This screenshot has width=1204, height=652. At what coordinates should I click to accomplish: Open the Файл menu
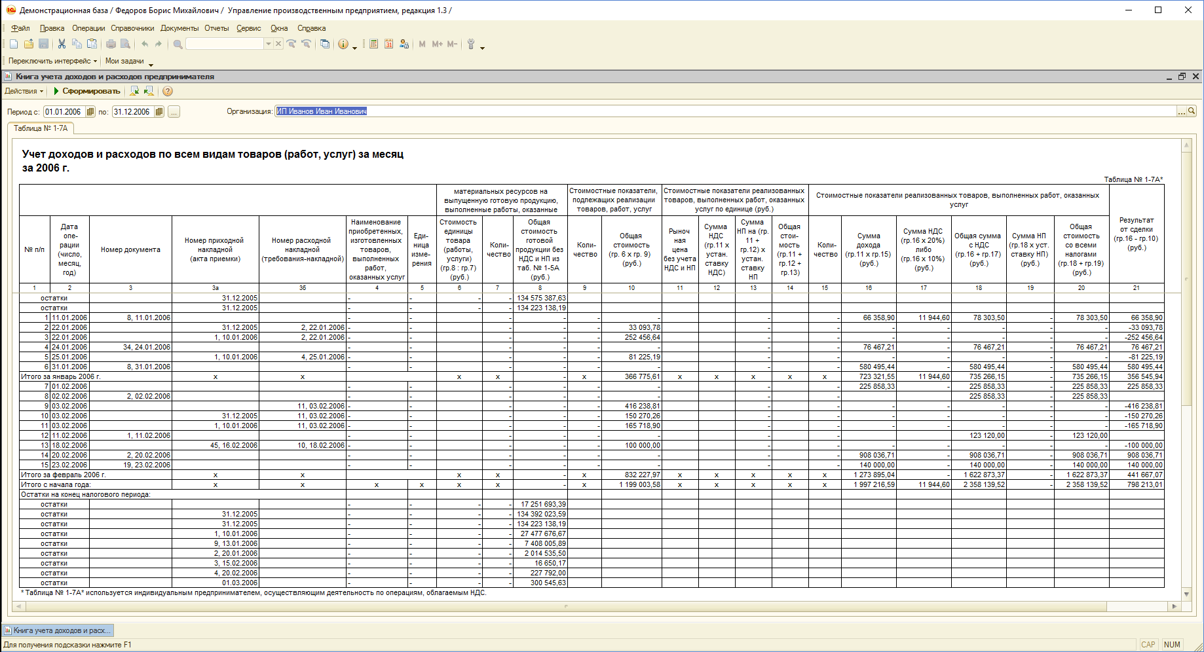coord(20,28)
